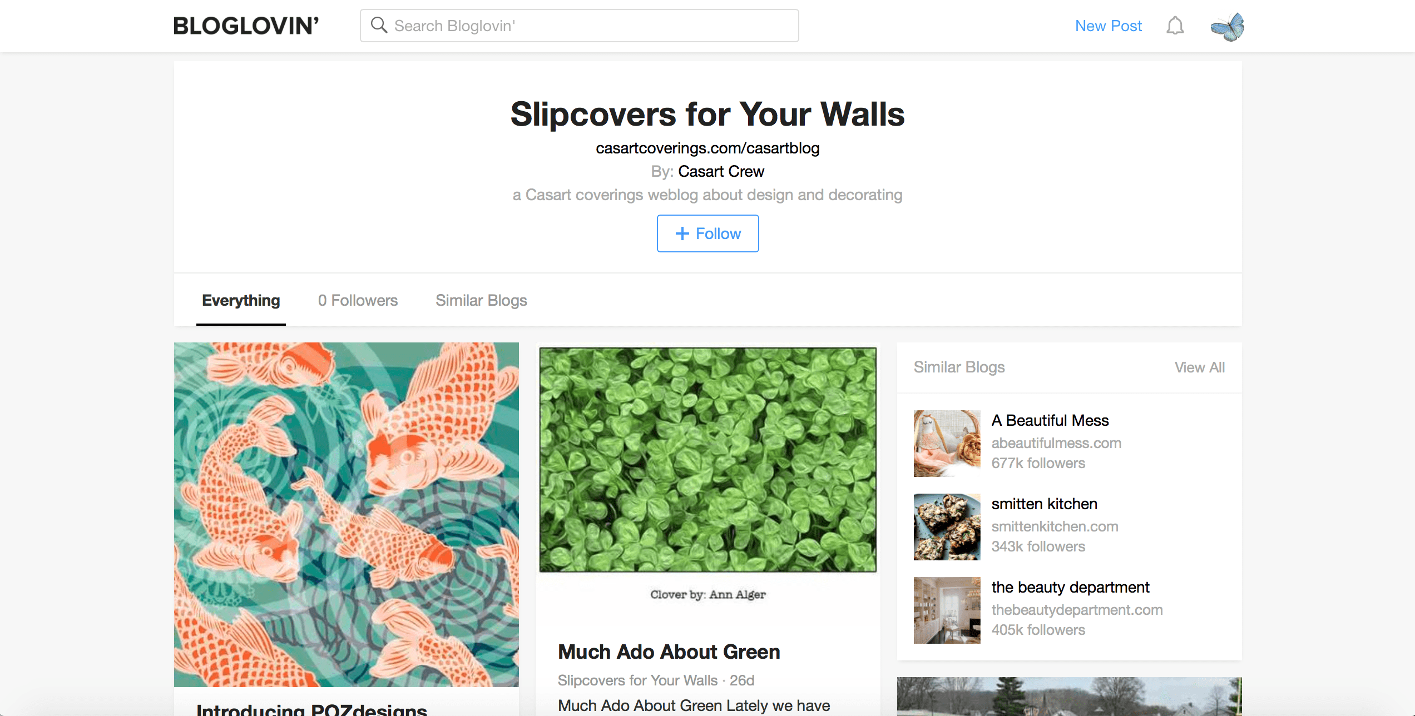1415x716 pixels.
Task: Click the notification bell icon
Action: (x=1176, y=26)
